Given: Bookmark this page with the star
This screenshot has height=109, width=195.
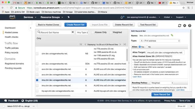Looking at the screenshot, I should [x=183, y=8].
